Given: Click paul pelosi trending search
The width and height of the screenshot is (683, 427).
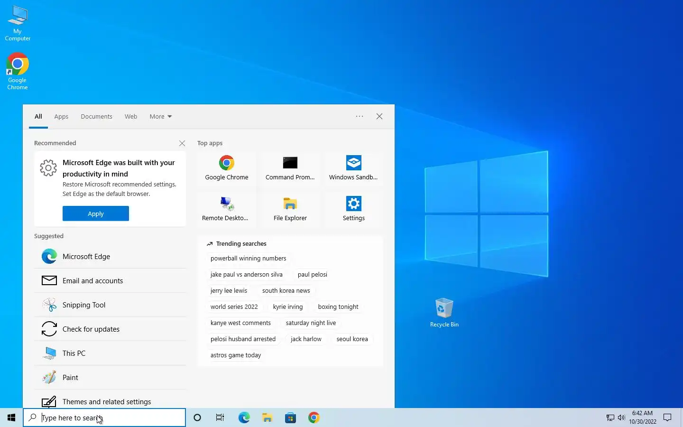Looking at the screenshot, I should (x=313, y=274).
